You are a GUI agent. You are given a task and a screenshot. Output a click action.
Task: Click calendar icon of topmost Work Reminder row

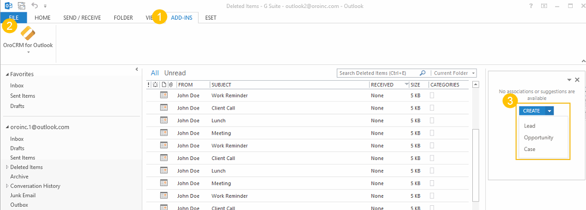coord(164,95)
